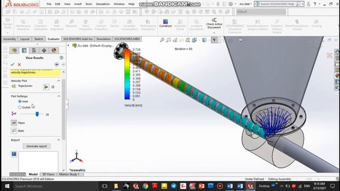Click the Display Style cube icon
This screenshot has width=340, height=191.
pyautogui.click(x=204, y=40)
